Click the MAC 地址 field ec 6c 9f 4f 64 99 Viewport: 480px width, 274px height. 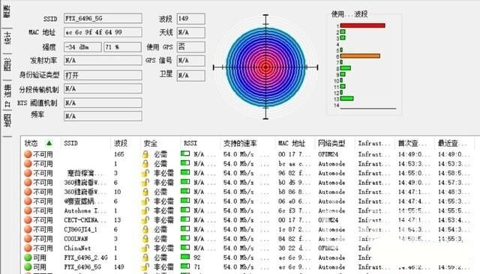click(x=103, y=32)
